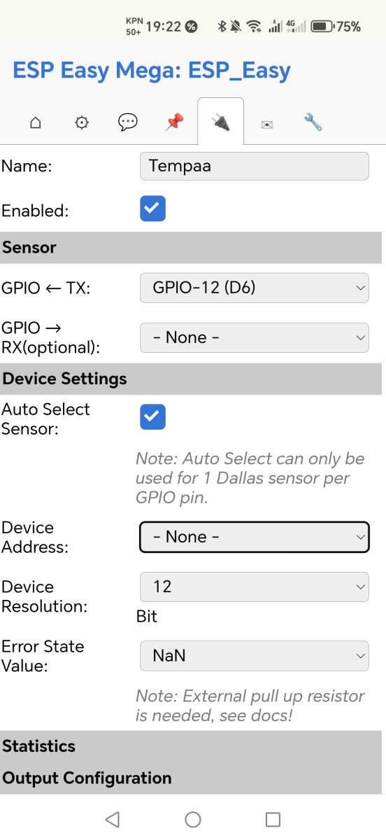Open the GPIO RX optional dropdown
This screenshot has height=840, width=386.
[255, 337]
